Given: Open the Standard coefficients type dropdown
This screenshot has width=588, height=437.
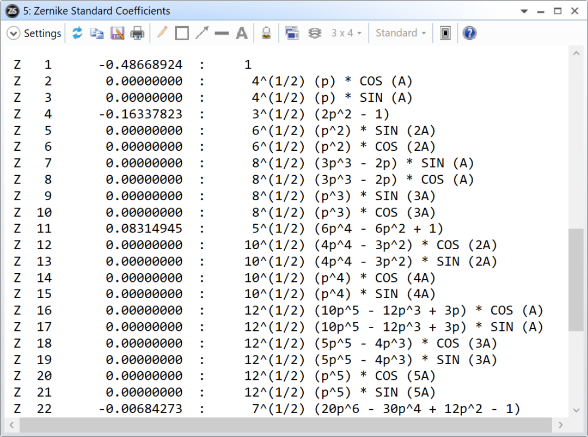Looking at the screenshot, I should pos(400,33).
